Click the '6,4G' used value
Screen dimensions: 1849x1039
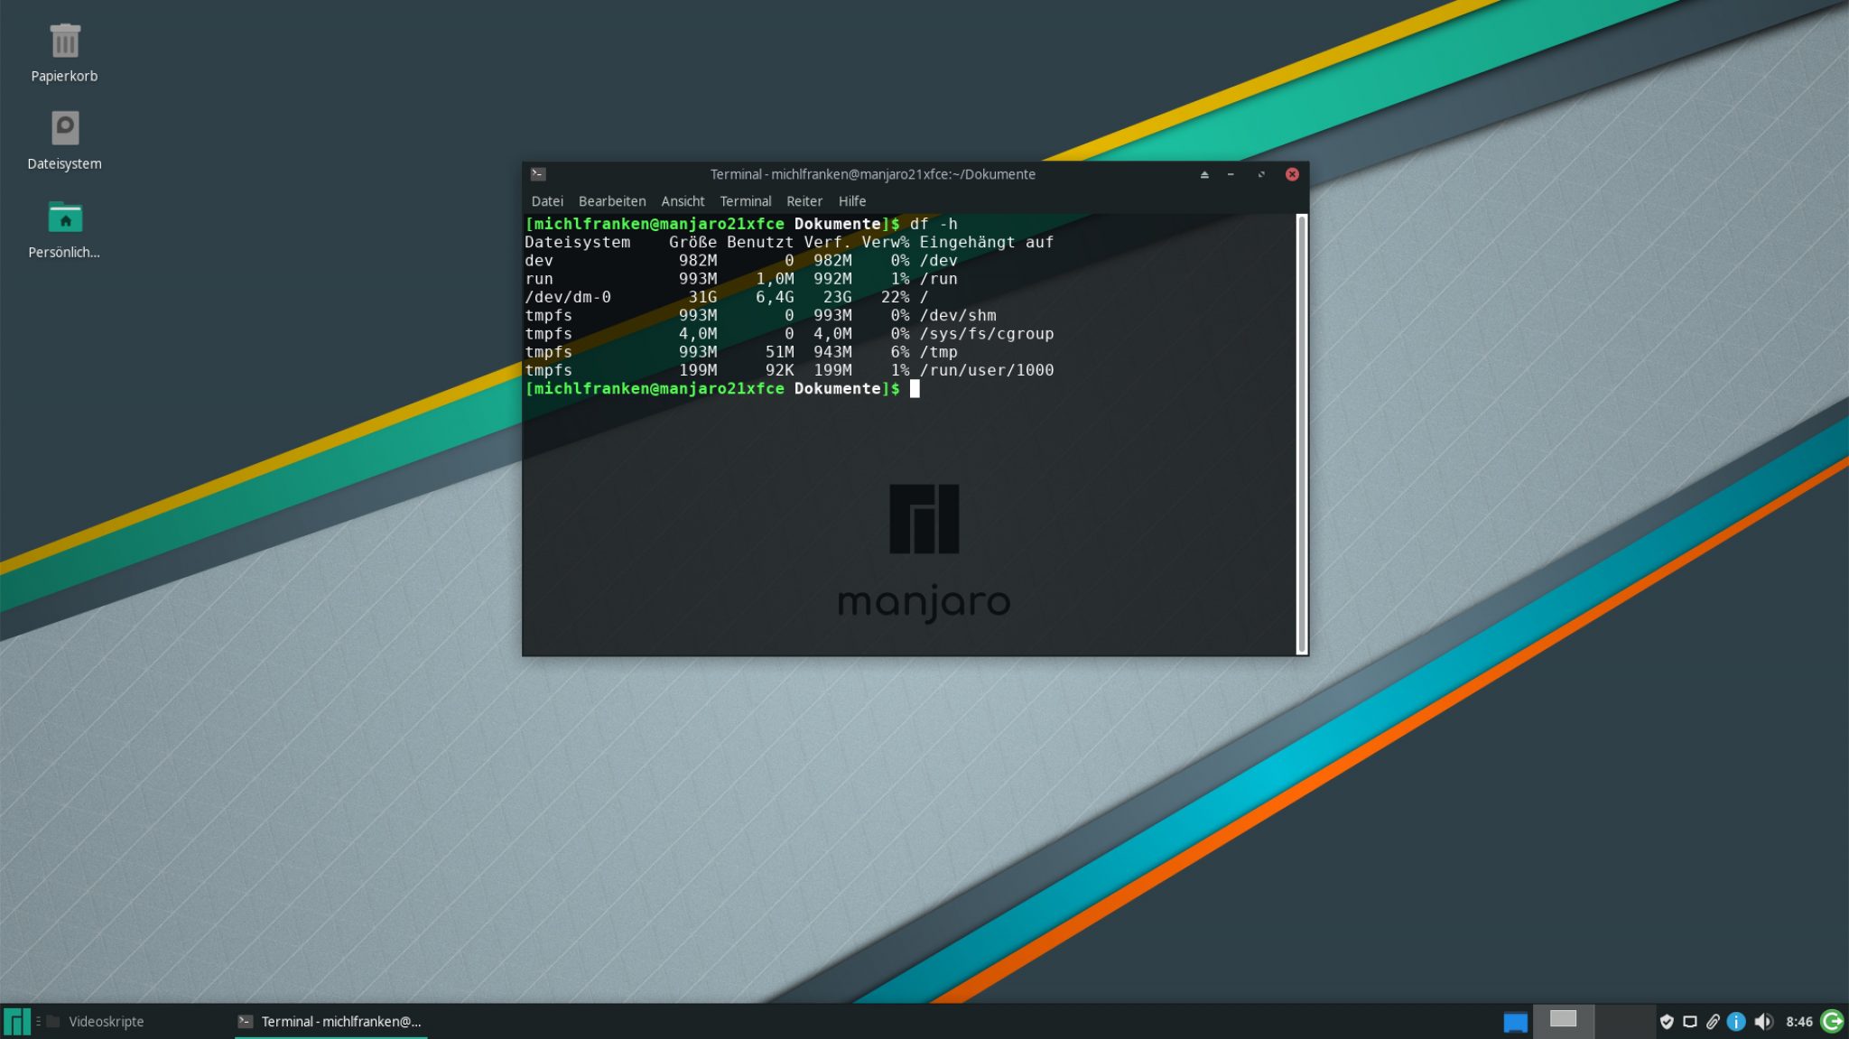775,297
